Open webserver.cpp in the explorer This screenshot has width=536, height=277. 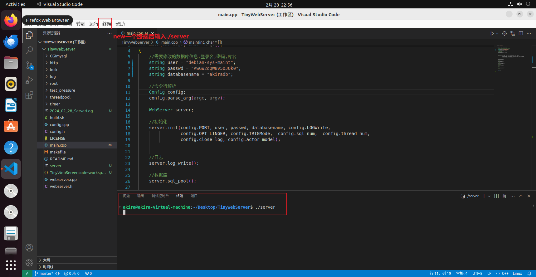click(63, 179)
